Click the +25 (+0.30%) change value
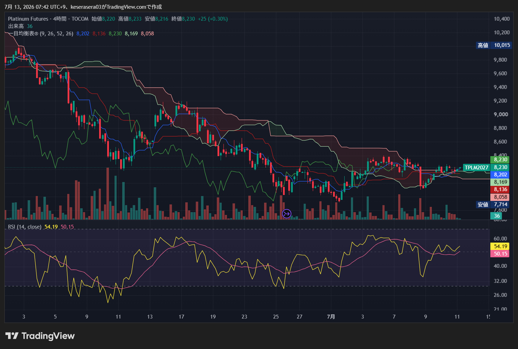518x349 pixels. (213, 19)
